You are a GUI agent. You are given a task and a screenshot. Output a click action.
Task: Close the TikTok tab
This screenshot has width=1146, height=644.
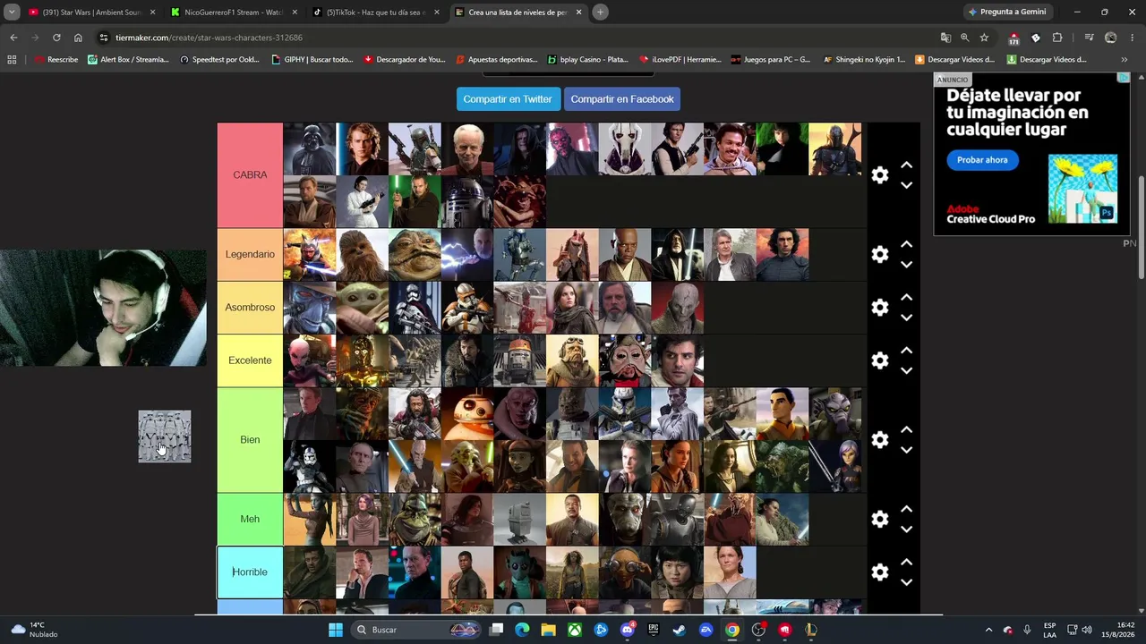click(x=436, y=13)
